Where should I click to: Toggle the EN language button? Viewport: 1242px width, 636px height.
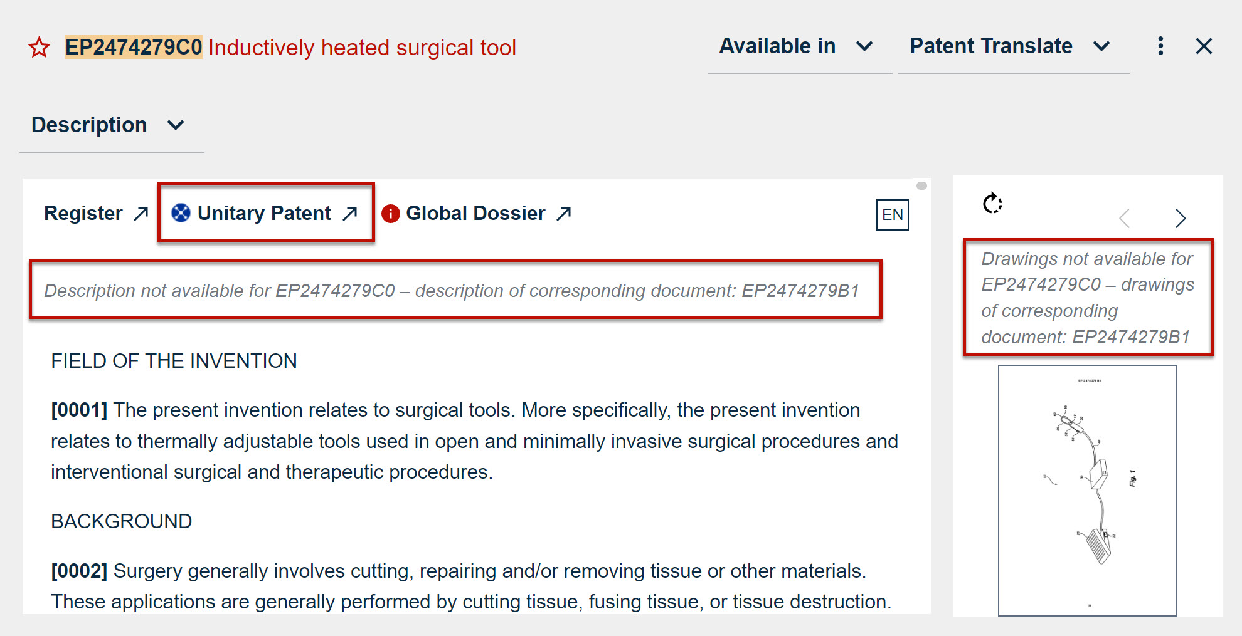click(892, 215)
